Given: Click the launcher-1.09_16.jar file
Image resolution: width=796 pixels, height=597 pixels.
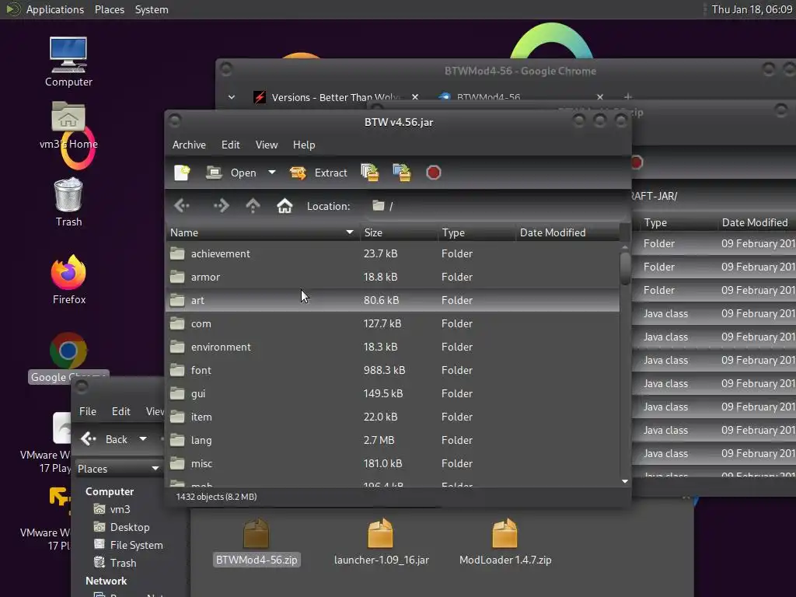Looking at the screenshot, I should [381, 542].
